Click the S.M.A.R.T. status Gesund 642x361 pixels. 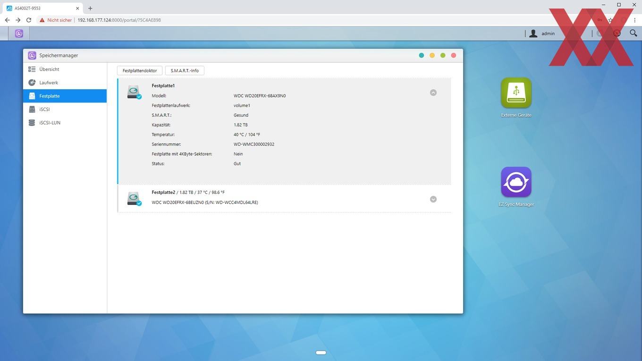241,115
